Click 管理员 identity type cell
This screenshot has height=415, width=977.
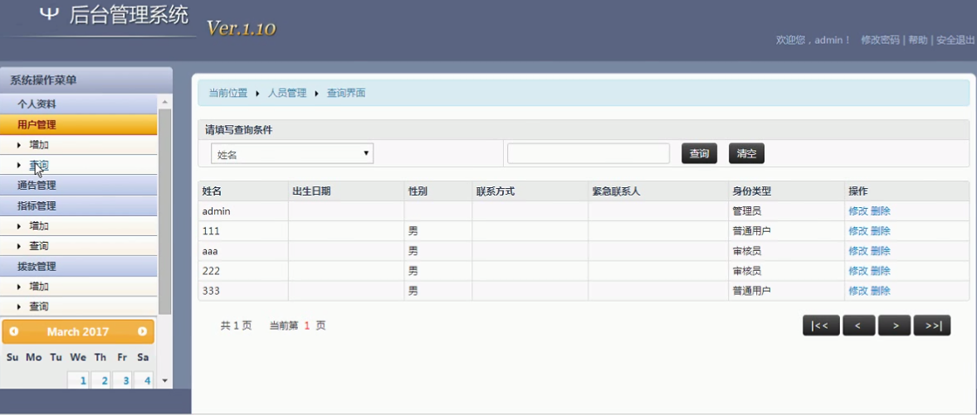(786, 211)
